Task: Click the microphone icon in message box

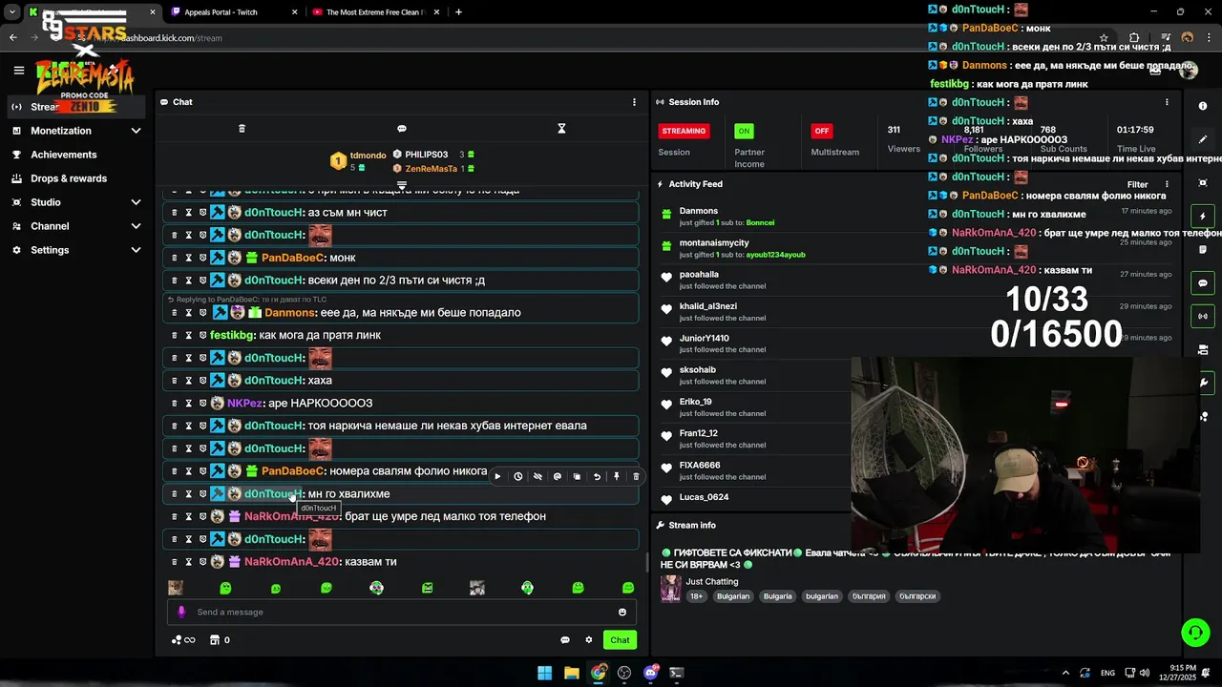Action: click(181, 613)
